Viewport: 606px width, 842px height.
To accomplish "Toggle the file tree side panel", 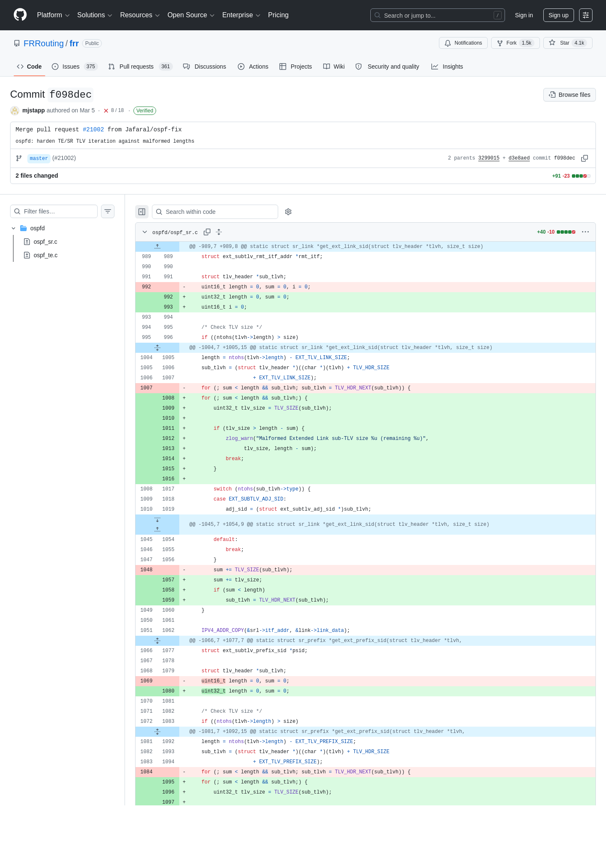I will coord(142,212).
